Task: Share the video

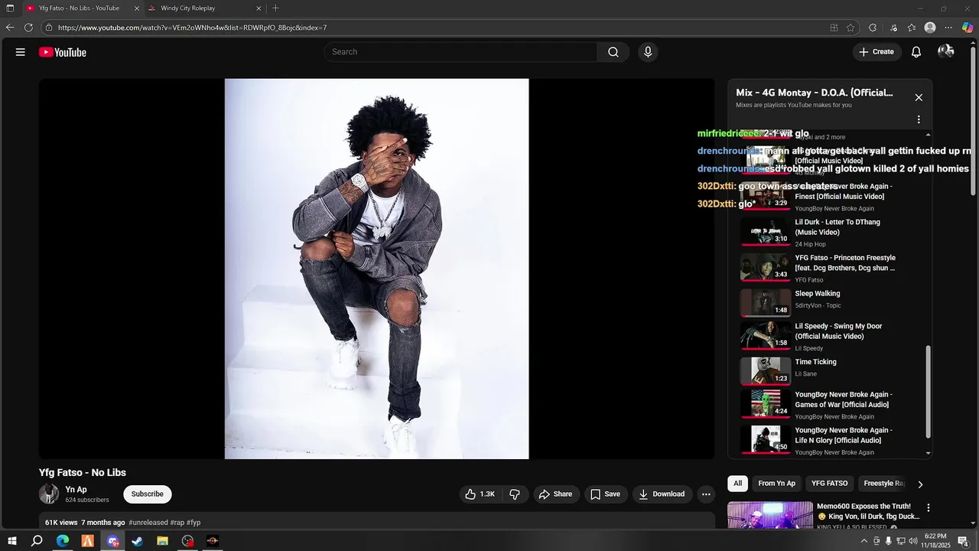Action: 555,494
